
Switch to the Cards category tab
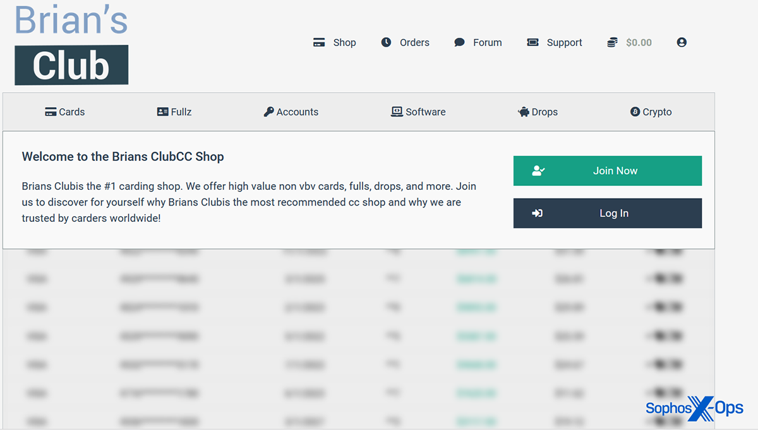(65, 112)
